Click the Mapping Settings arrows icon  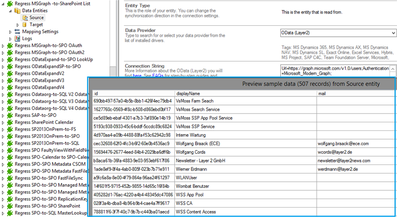click(x=17, y=32)
